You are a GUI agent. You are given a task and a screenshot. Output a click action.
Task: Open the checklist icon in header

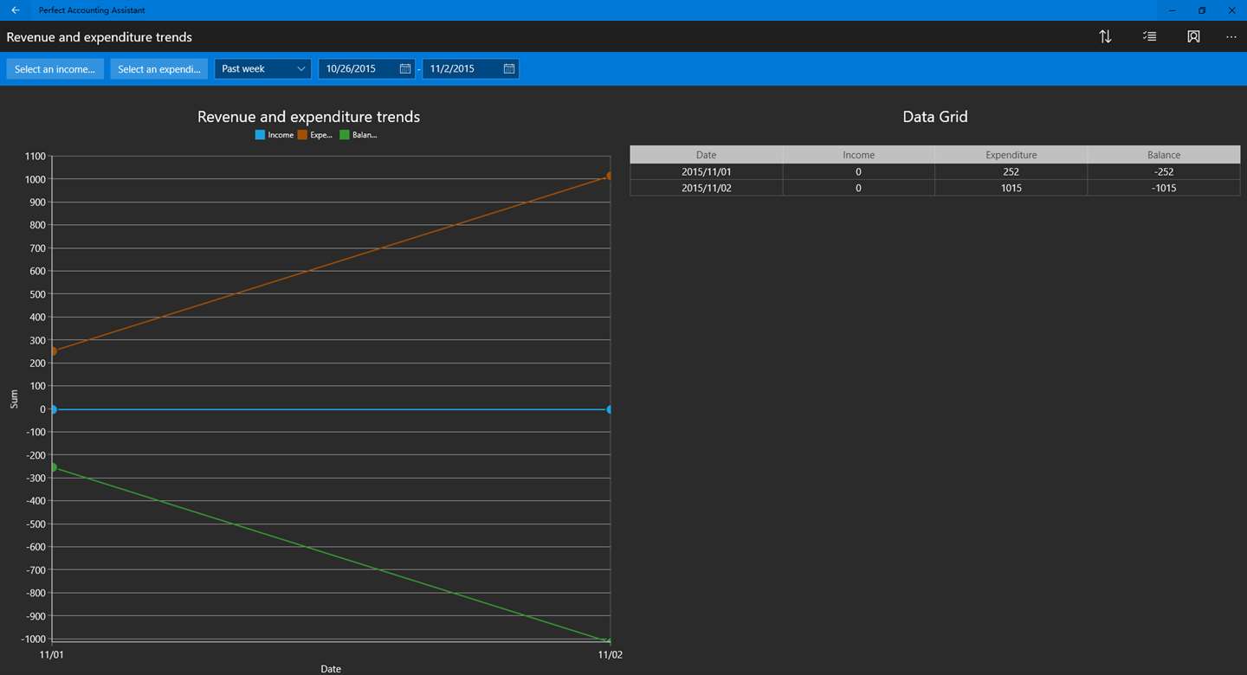(x=1149, y=36)
